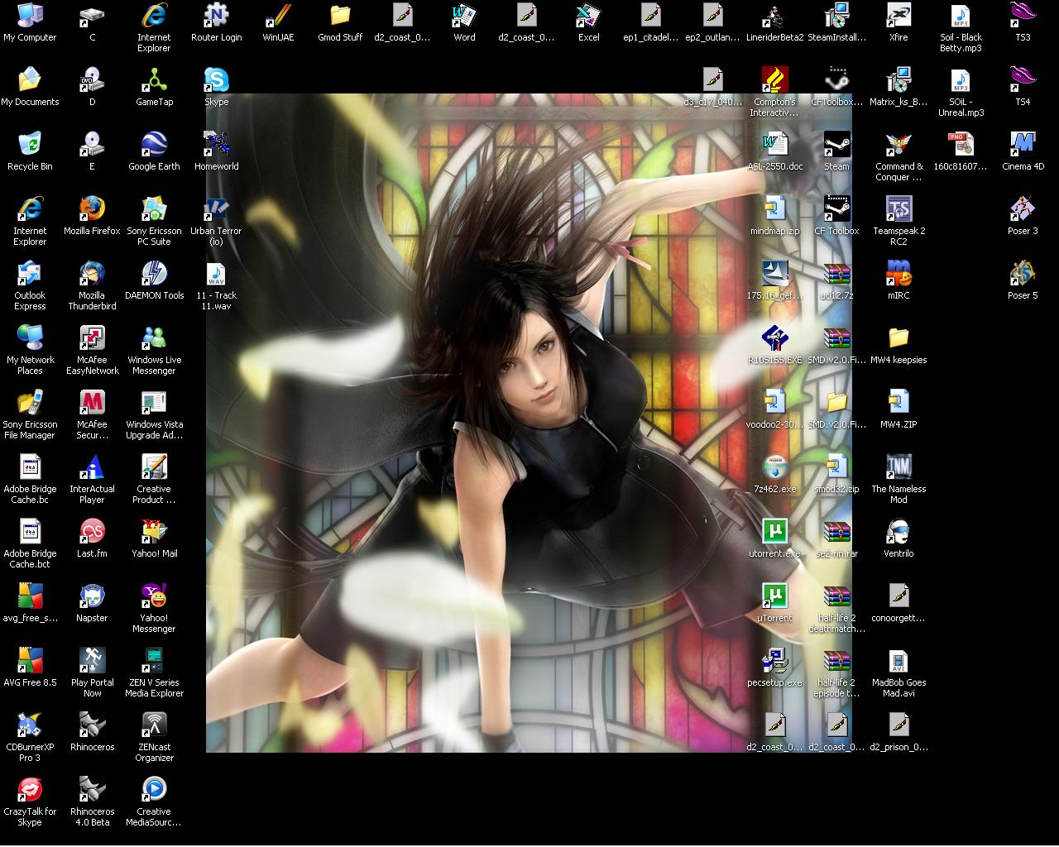Select the mIRC shortcut
This screenshot has width=1059, height=847.
(x=898, y=273)
